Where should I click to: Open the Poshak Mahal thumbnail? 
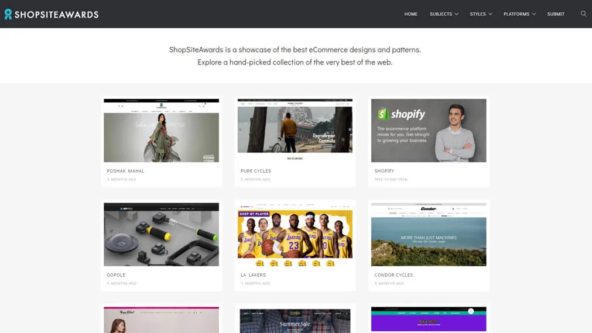(x=161, y=131)
